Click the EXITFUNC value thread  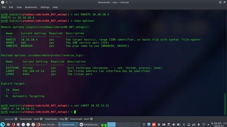(28, 68)
